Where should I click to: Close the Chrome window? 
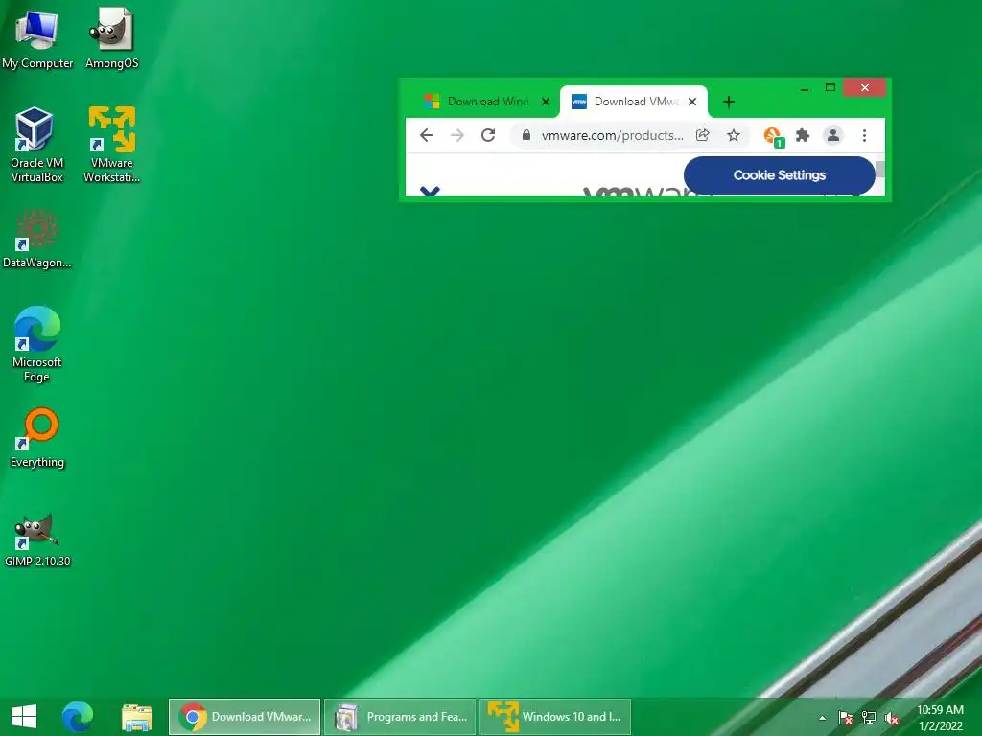(x=864, y=87)
